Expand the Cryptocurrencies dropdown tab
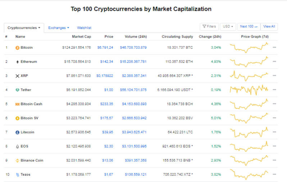This screenshot has width=287, height=182. point(24,28)
